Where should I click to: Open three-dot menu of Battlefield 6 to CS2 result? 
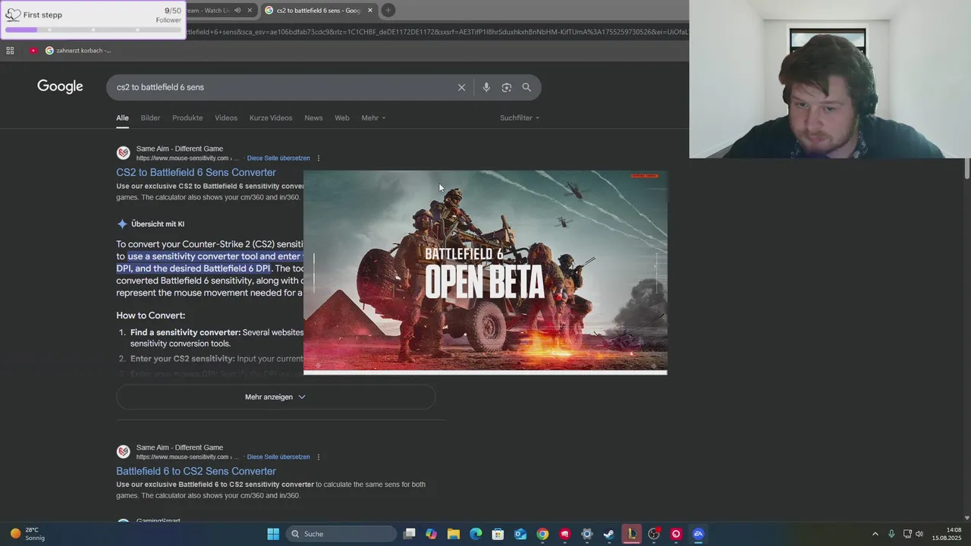pos(319,457)
